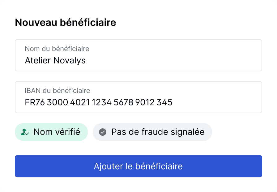Click the IBAN value starting with FR76

click(99, 102)
